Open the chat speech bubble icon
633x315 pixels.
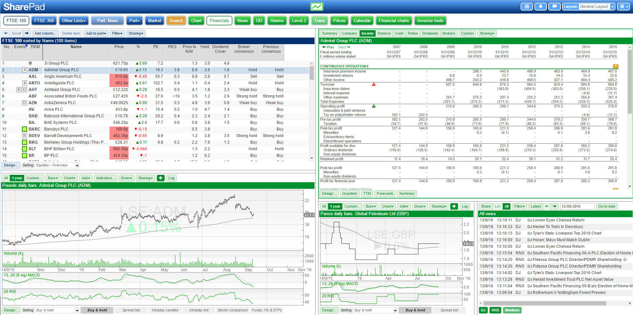point(555,7)
